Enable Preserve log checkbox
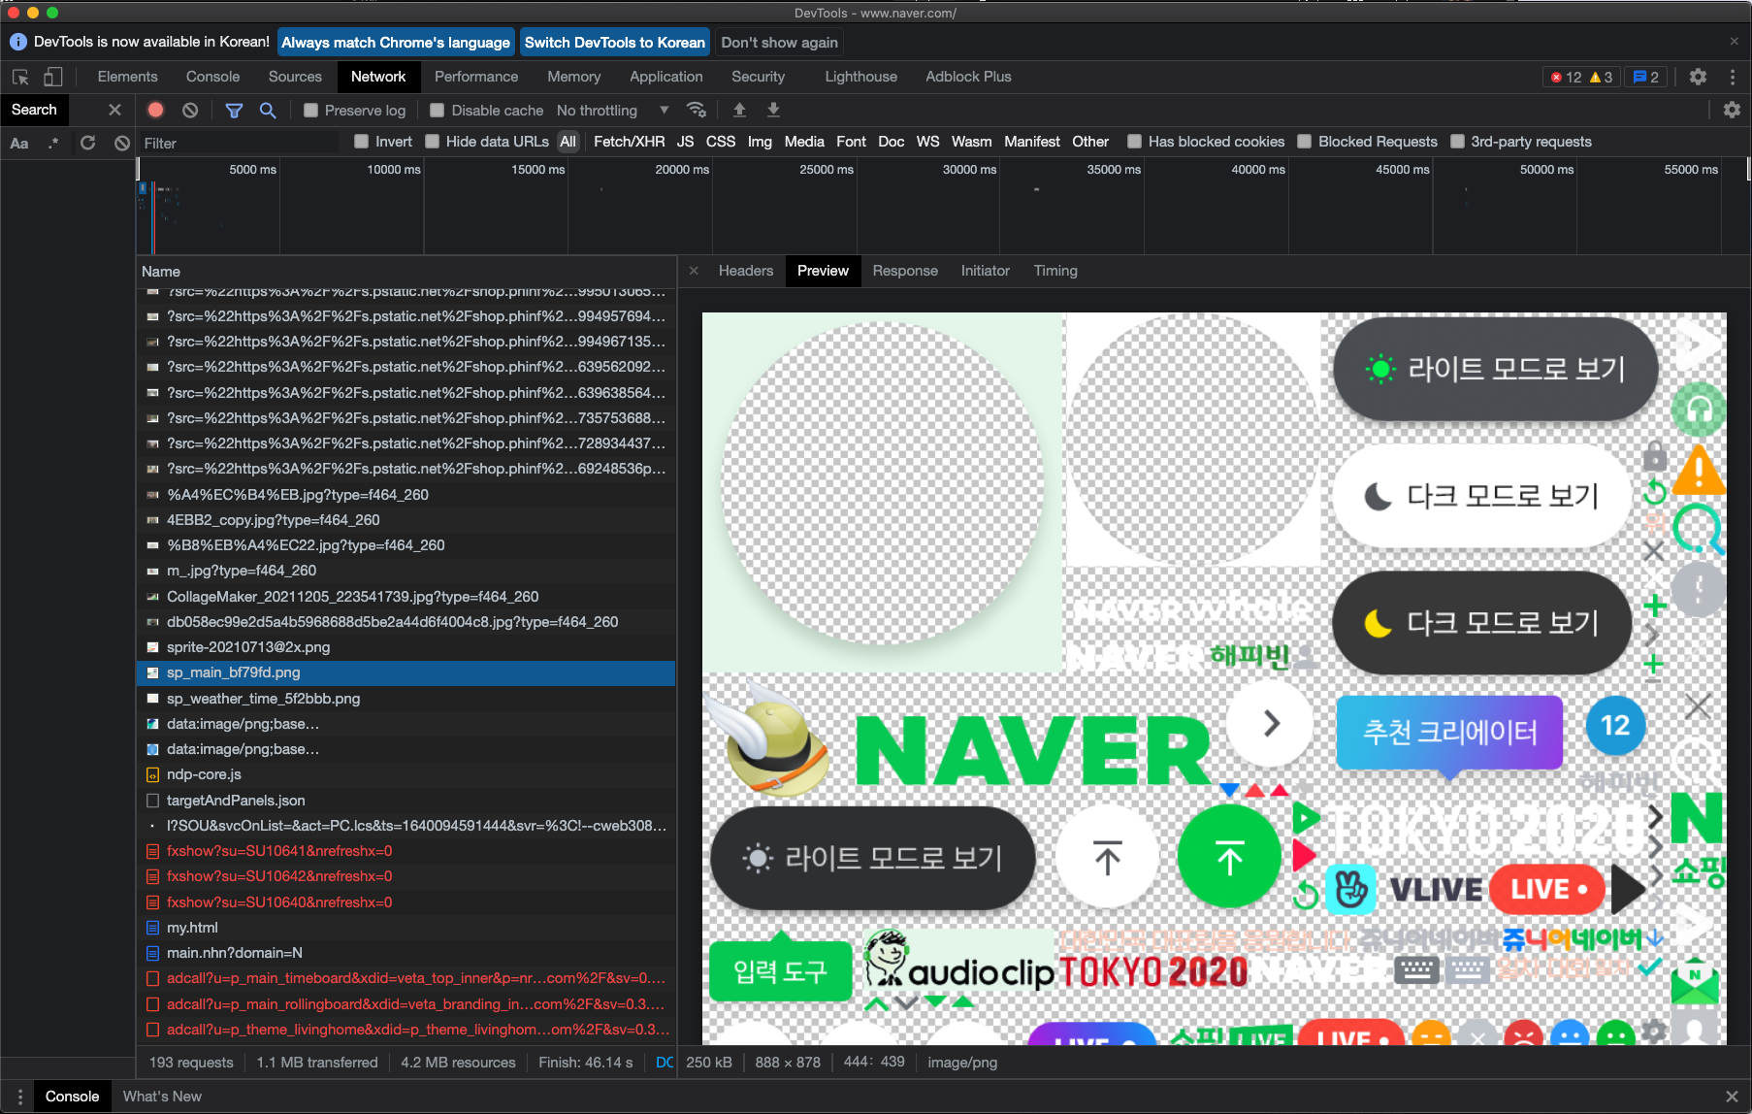1752x1114 pixels. click(310, 111)
